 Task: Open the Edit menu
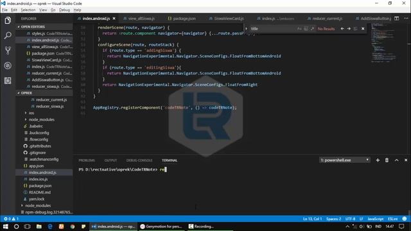tap(14, 10)
